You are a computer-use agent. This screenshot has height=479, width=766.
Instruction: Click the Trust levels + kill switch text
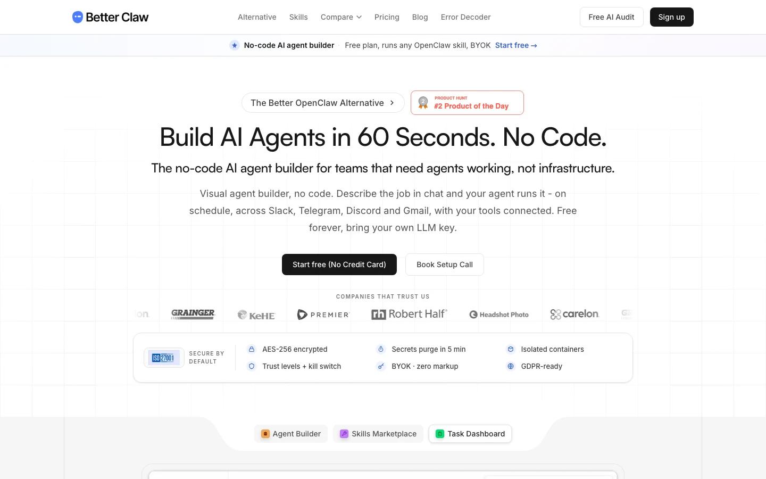point(302,366)
